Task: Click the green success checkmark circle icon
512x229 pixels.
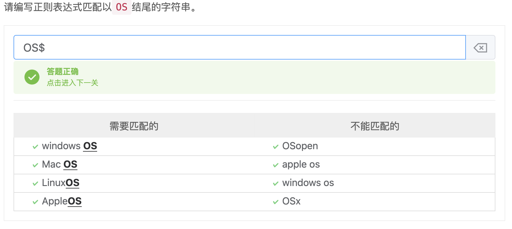Action: 32,77
